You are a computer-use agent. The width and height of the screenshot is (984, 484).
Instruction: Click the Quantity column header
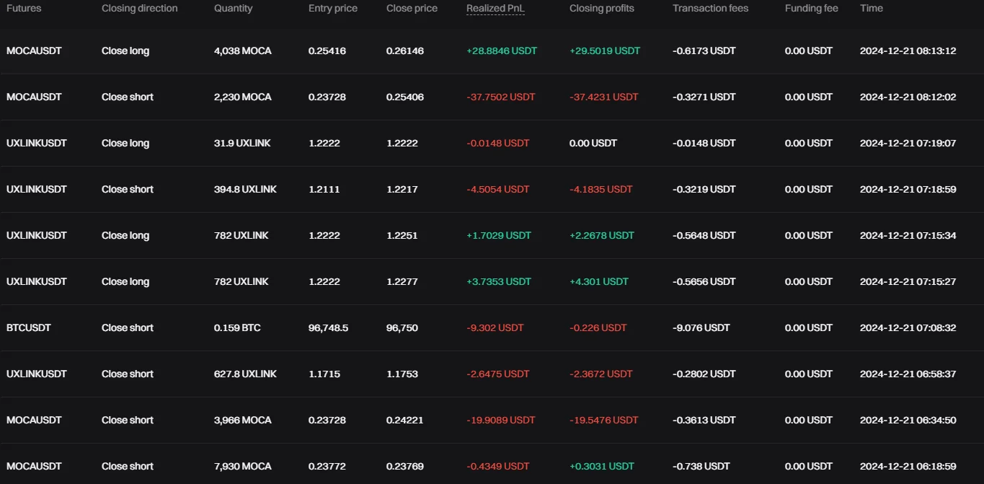click(233, 9)
